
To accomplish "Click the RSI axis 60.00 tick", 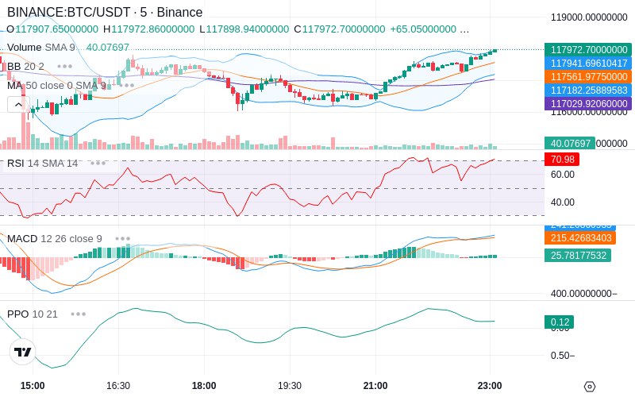I will 563,175.
